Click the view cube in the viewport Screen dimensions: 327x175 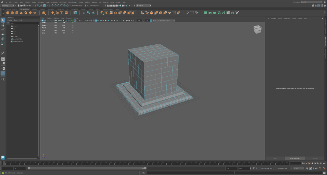pos(257,29)
